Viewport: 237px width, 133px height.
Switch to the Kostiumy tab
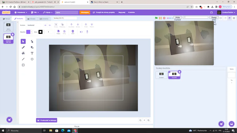pos(19,19)
